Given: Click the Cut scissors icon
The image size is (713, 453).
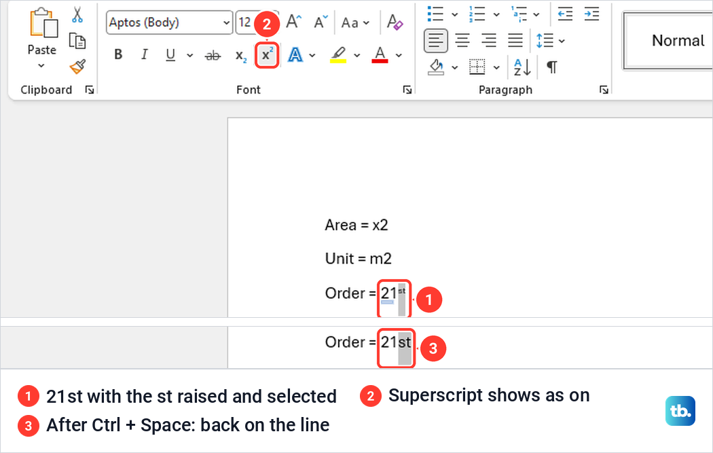Looking at the screenshot, I should click(77, 14).
